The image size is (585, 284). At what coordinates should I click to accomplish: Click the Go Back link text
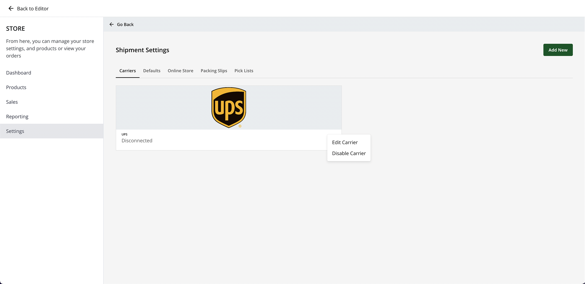125,24
